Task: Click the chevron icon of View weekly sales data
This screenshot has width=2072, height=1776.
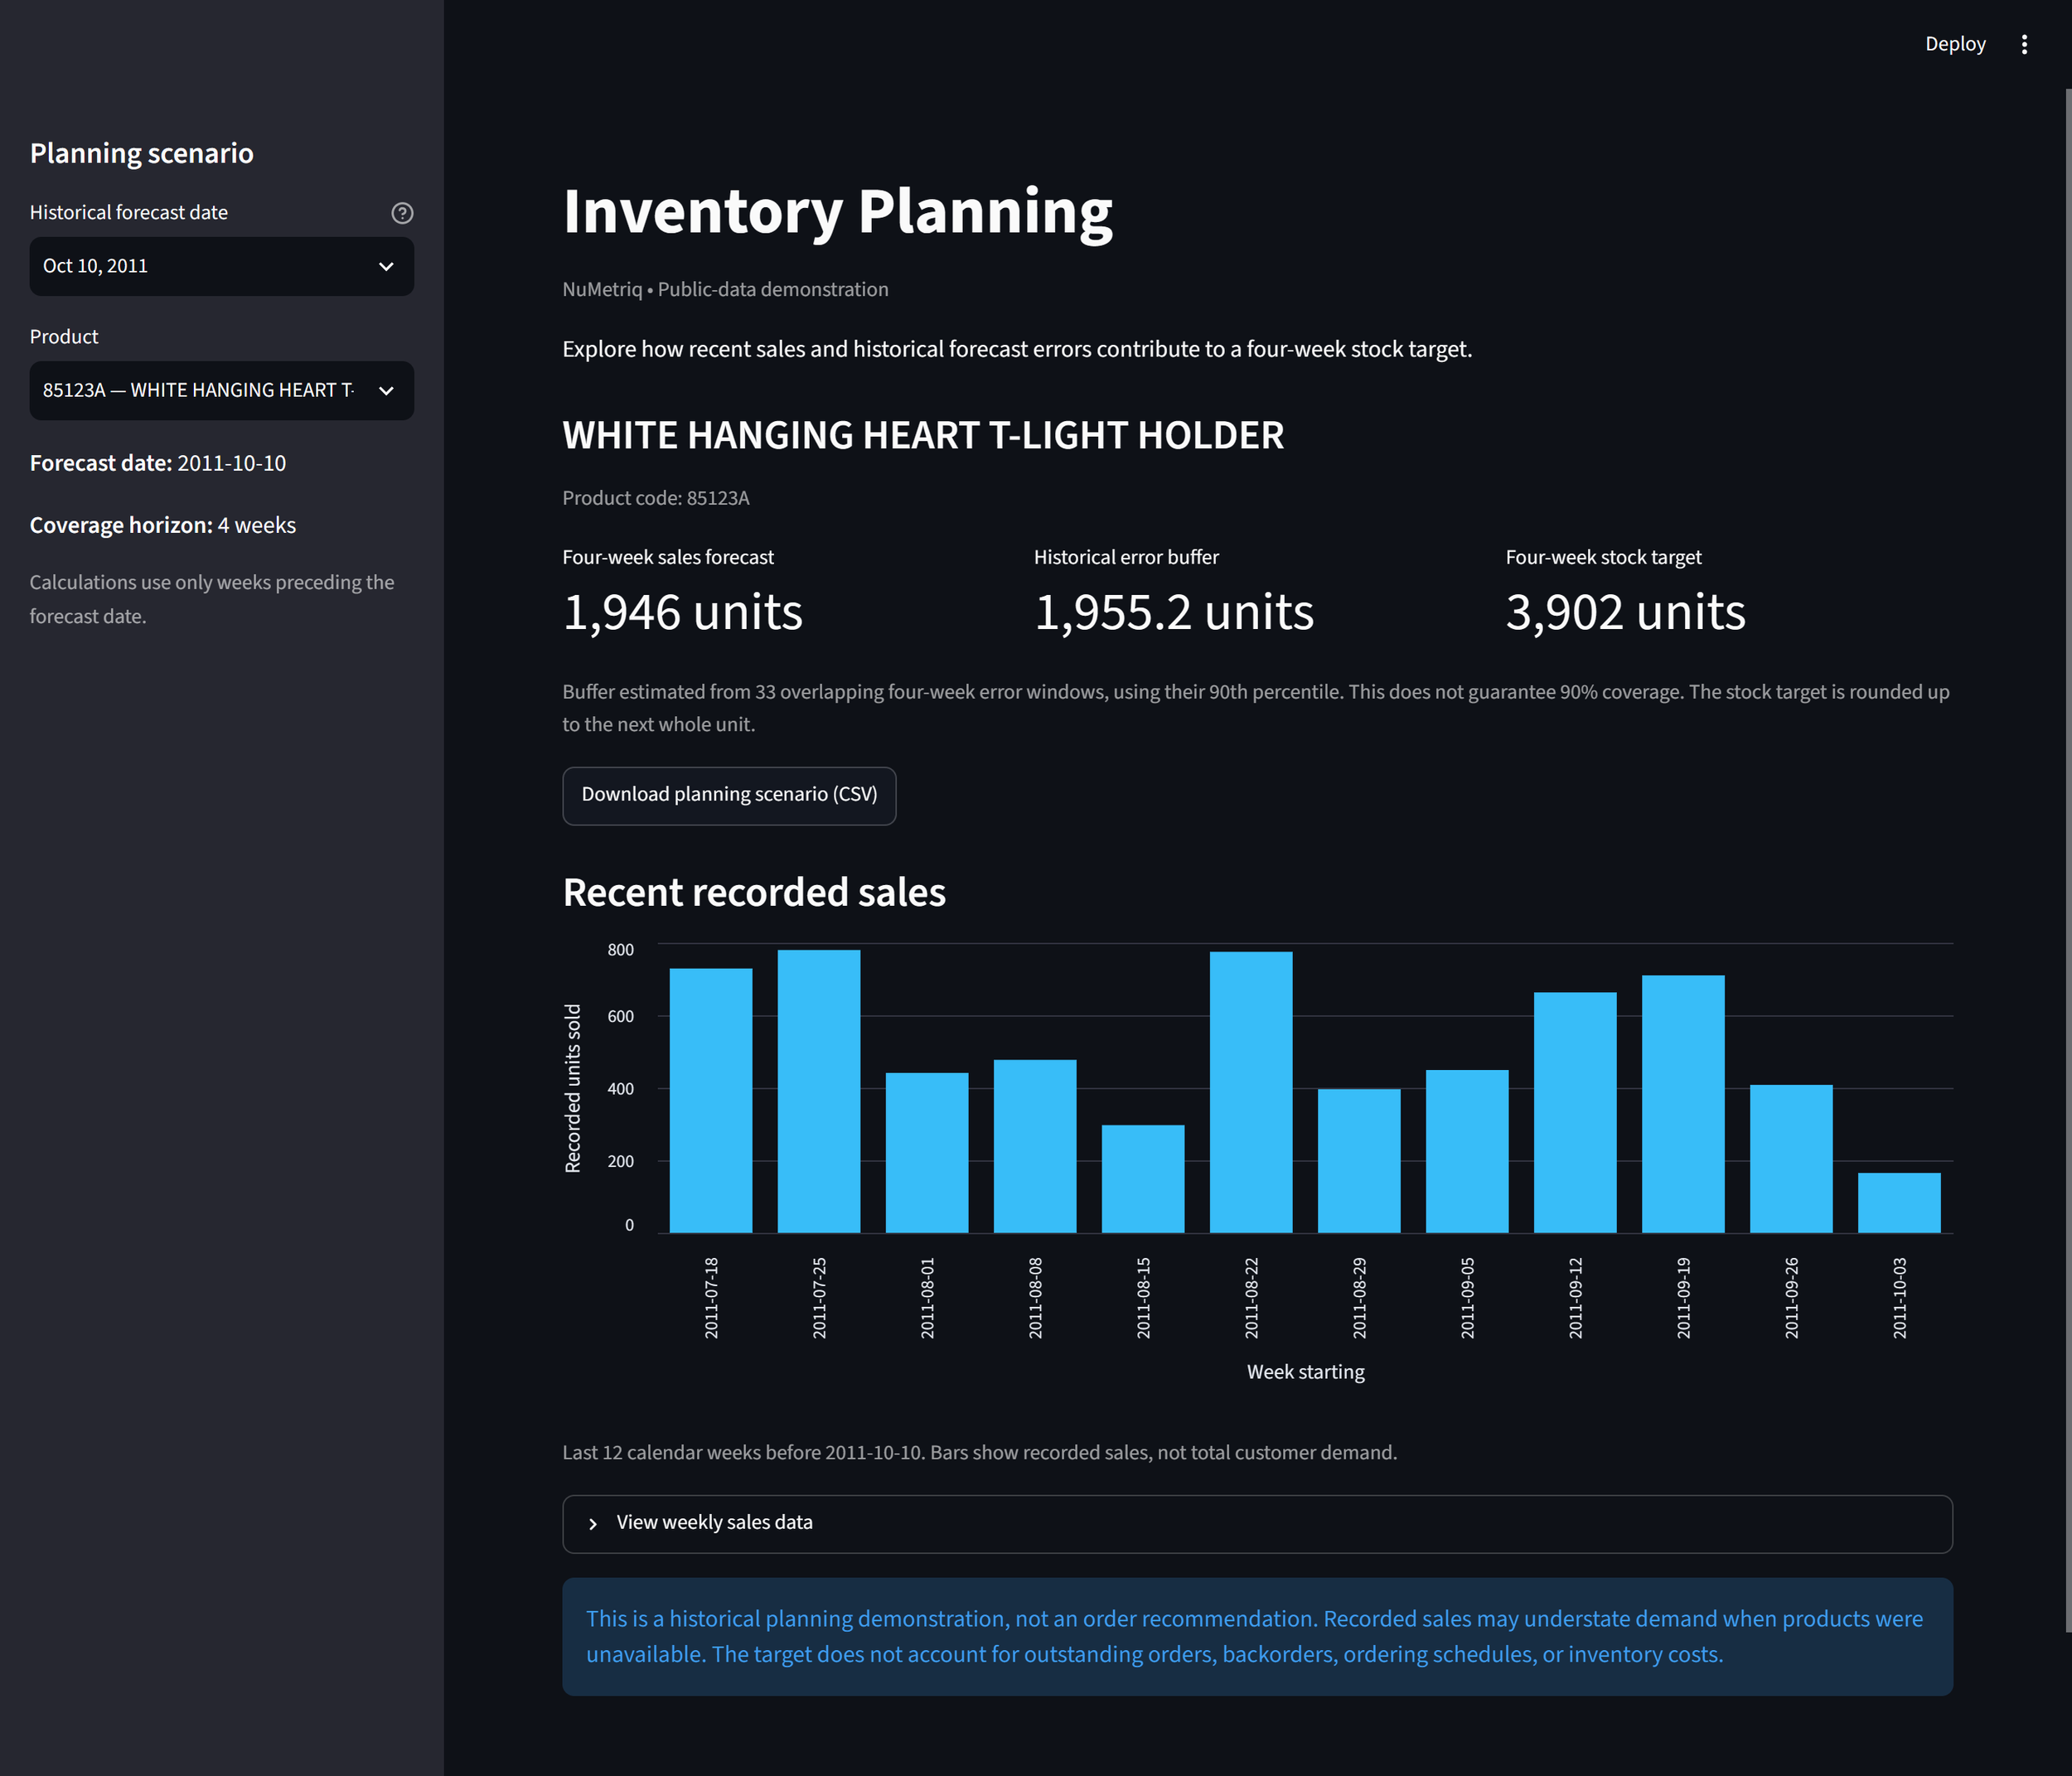Action: [x=593, y=1524]
